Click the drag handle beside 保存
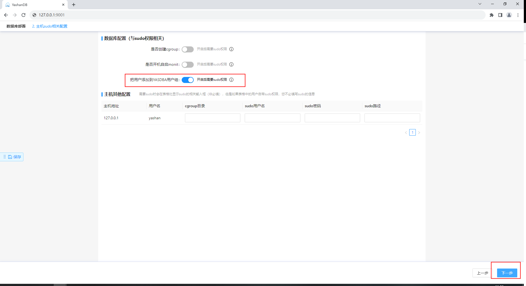 click(x=4, y=157)
